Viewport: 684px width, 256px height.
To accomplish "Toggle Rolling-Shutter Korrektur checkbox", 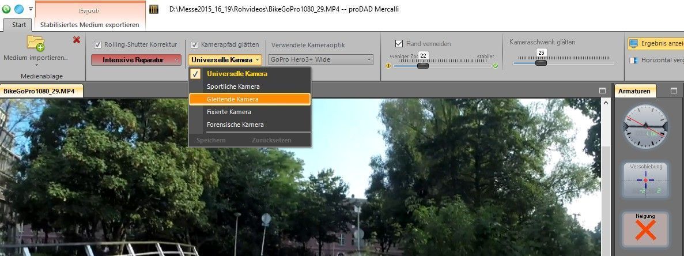I will point(98,44).
